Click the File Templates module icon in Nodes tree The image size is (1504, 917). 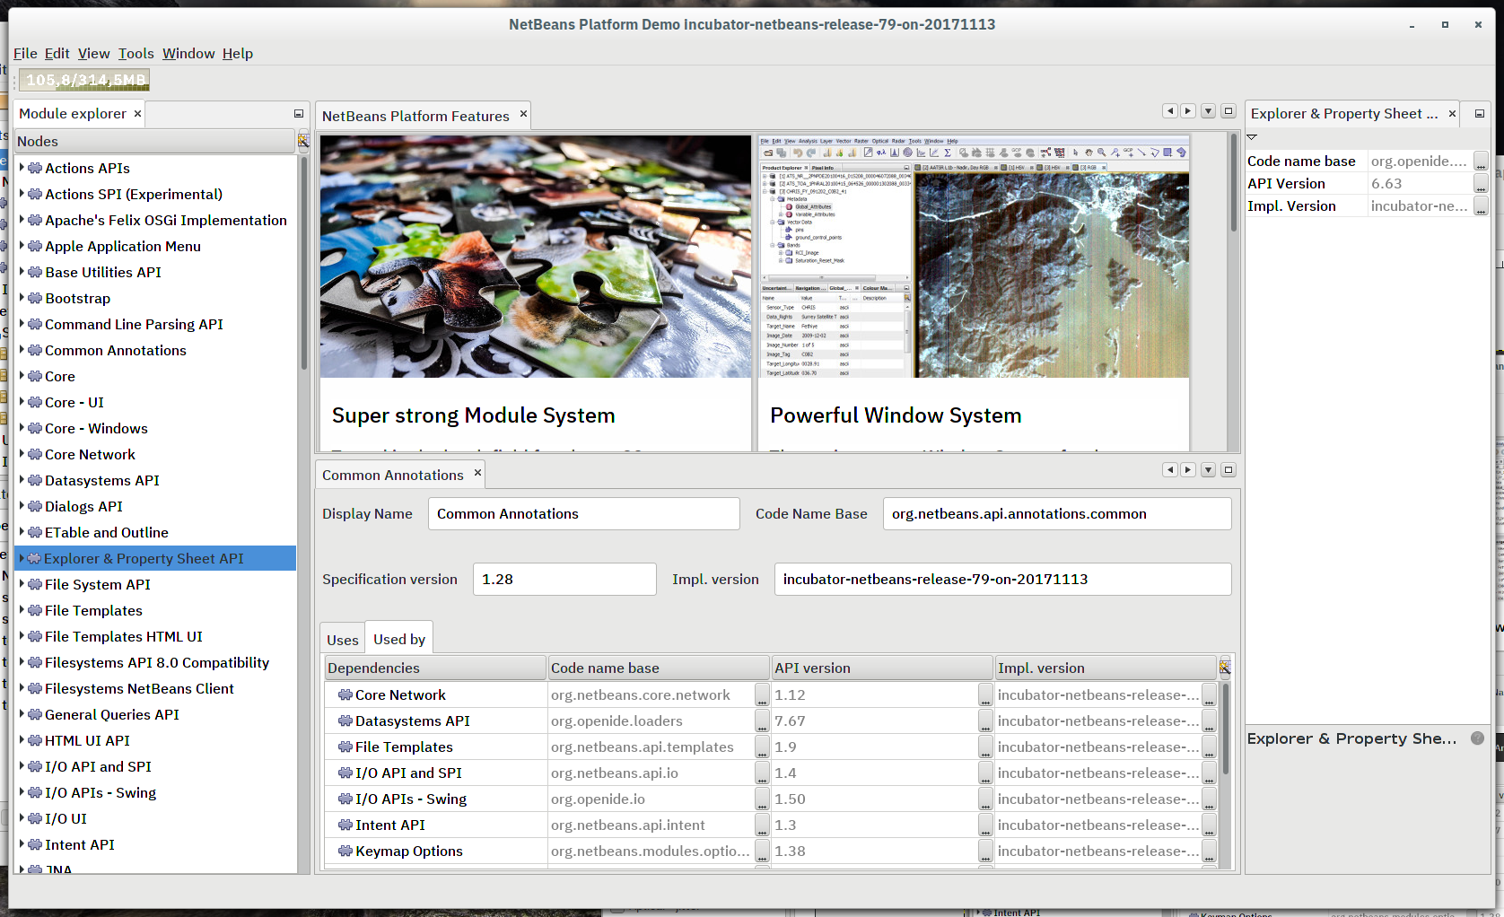pos(35,610)
